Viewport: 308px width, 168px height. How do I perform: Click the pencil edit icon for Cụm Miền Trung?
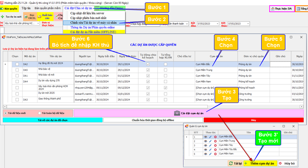[211, 141]
